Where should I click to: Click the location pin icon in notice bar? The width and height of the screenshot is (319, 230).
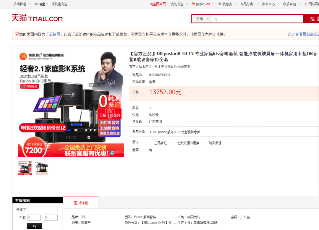[x=17, y=34]
